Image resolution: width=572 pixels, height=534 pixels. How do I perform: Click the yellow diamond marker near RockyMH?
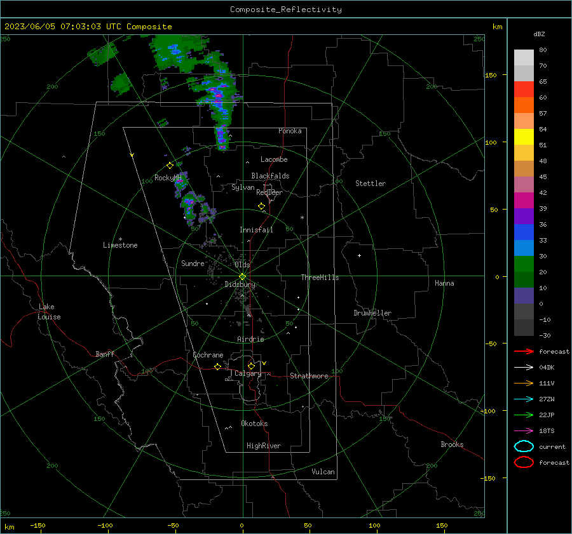click(170, 166)
